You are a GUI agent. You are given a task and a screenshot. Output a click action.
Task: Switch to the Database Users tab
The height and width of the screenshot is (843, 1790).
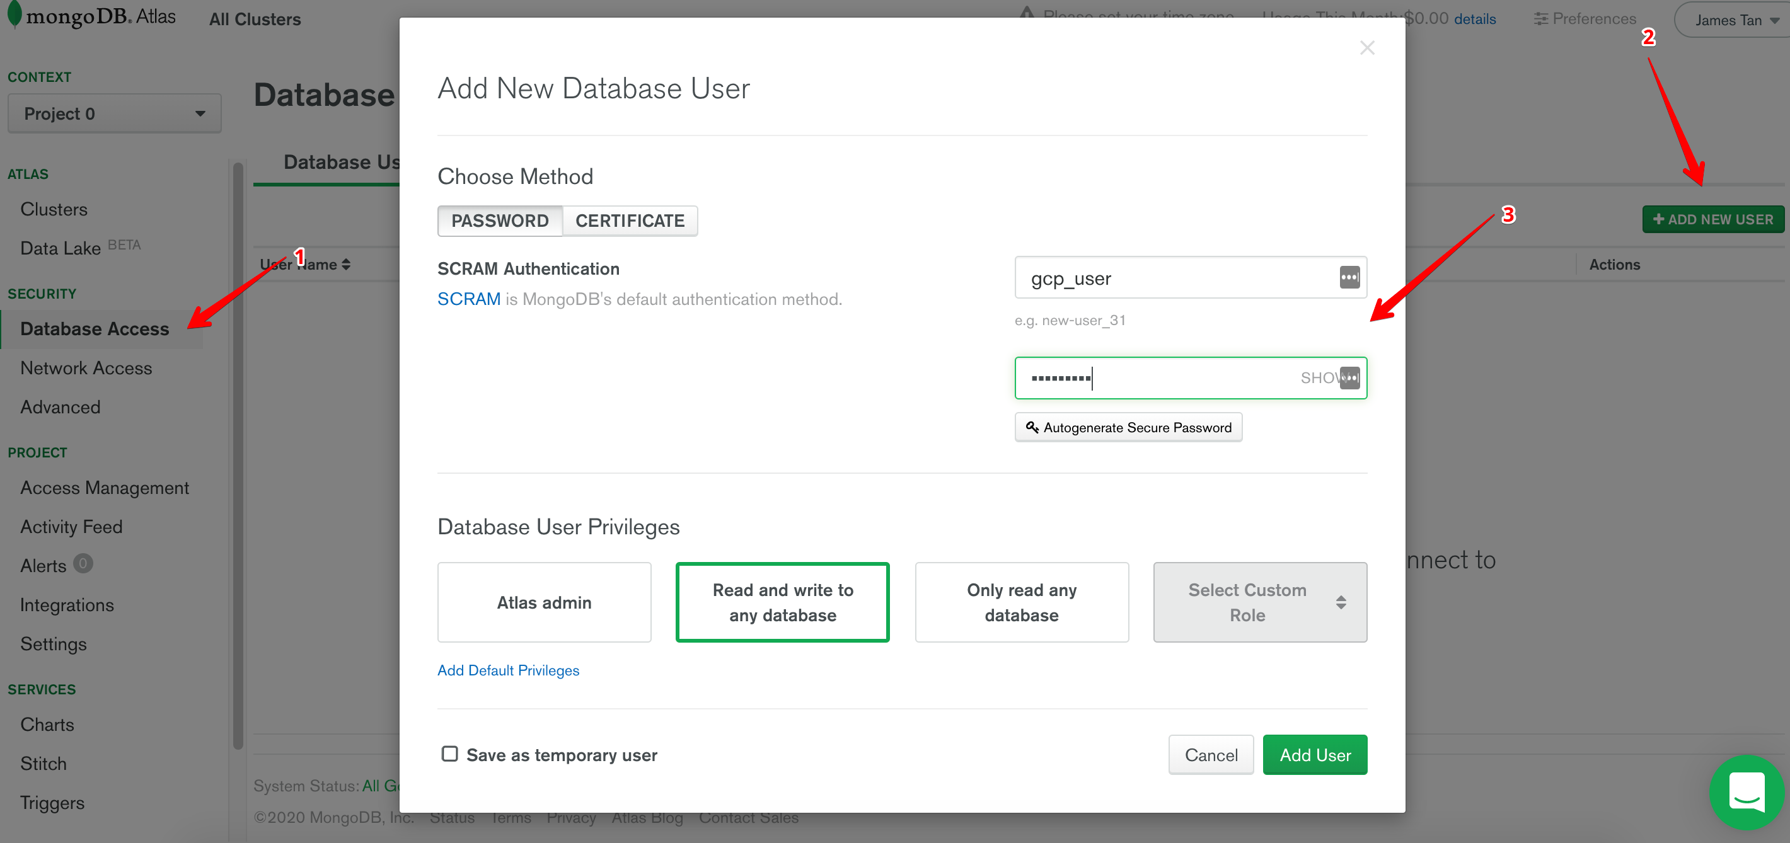point(340,162)
